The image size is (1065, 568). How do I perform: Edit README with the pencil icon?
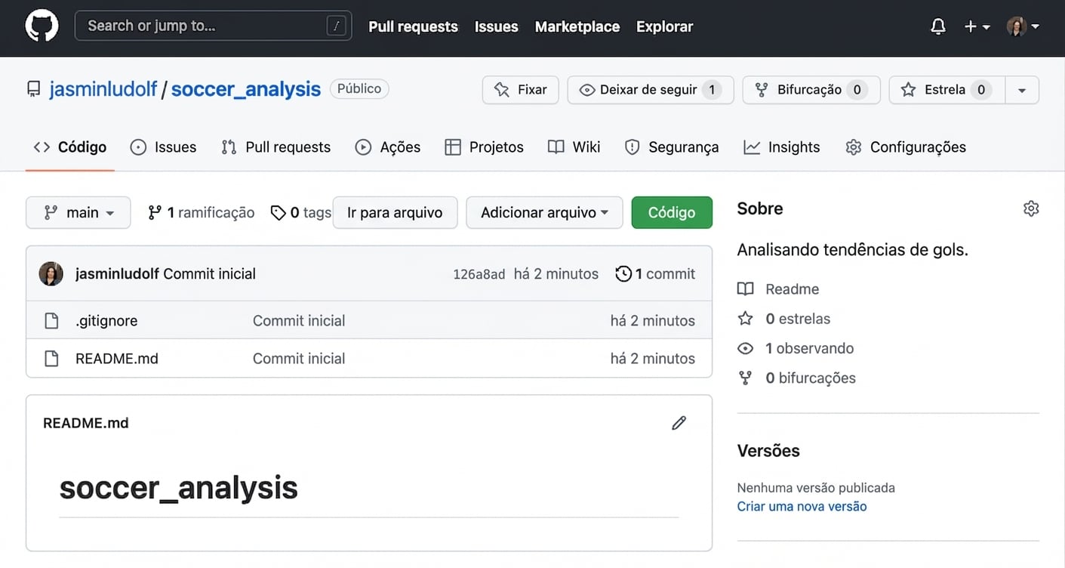click(x=679, y=423)
